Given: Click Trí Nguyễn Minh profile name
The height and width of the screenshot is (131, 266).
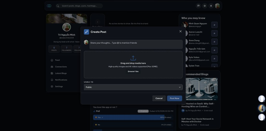Looking at the screenshot, I should point(66,35).
